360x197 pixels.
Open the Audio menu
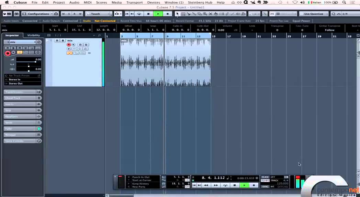click(x=74, y=2)
